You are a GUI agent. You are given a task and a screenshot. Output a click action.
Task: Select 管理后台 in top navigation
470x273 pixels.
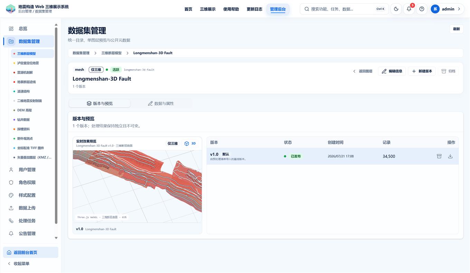tap(278, 9)
